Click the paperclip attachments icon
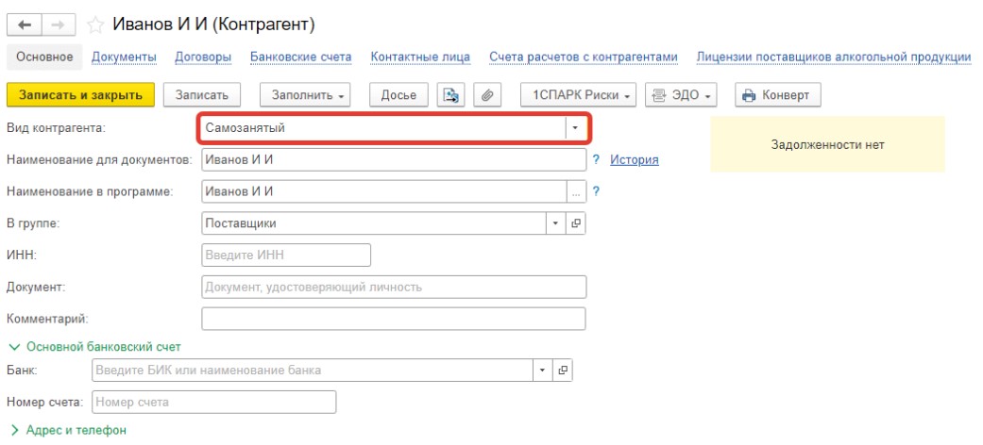Viewport: 983px width, 445px height. click(x=487, y=95)
